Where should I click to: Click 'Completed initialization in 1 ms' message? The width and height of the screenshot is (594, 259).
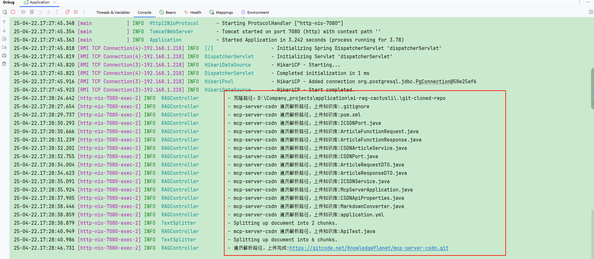point(323,73)
